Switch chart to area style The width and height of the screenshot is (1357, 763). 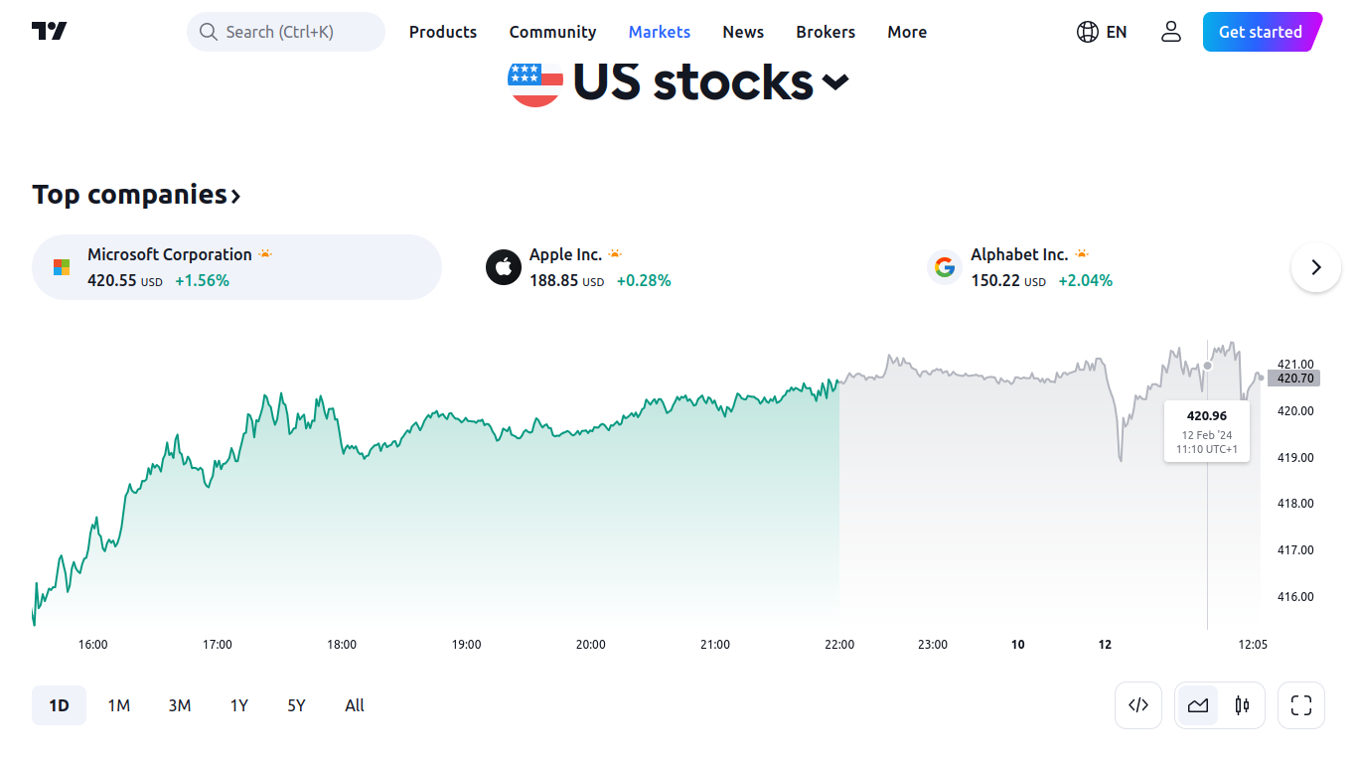click(x=1198, y=705)
